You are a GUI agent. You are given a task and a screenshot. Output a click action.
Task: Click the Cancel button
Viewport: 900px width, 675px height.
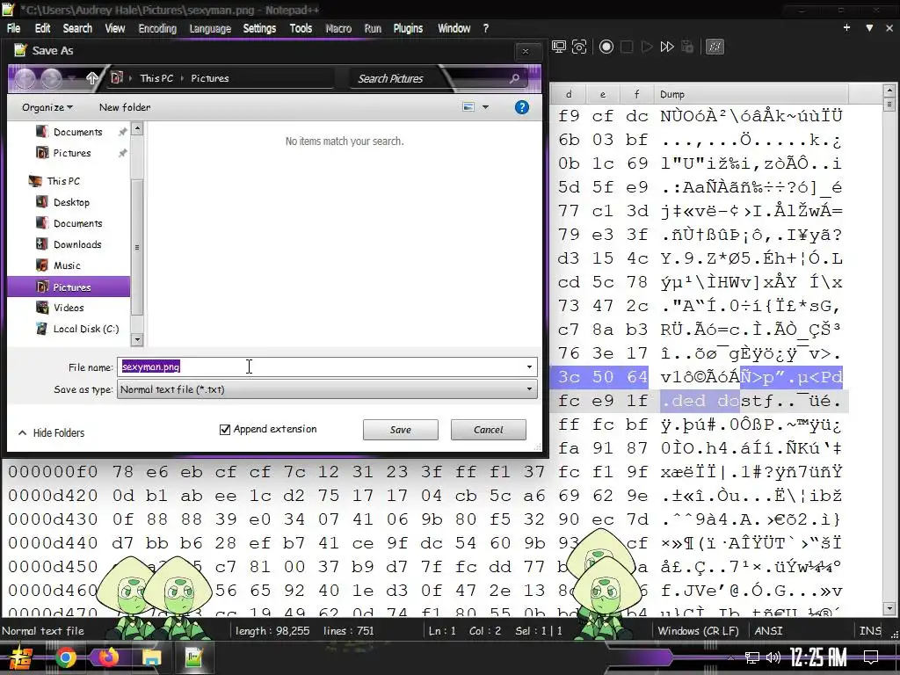pos(489,430)
